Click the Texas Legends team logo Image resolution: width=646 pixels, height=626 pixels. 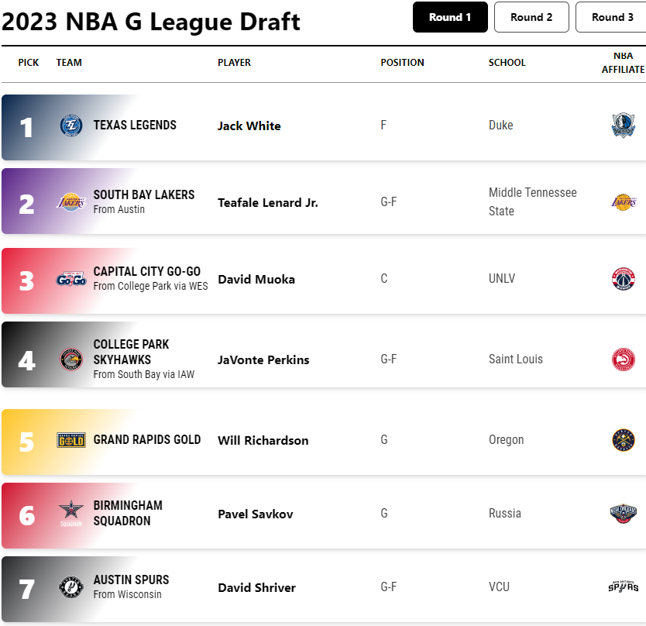coord(70,126)
